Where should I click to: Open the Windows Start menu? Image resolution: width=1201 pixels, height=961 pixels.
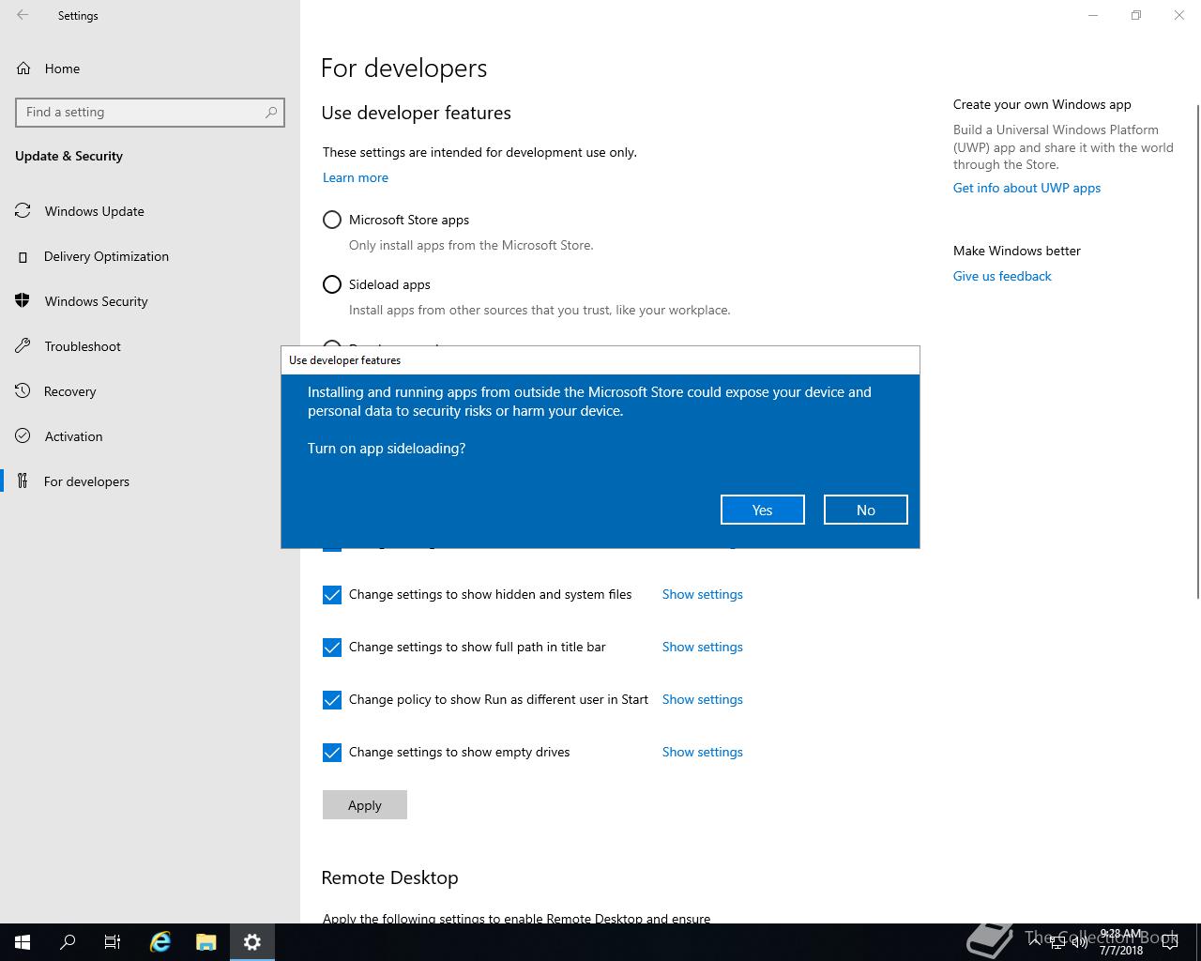click(x=23, y=942)
